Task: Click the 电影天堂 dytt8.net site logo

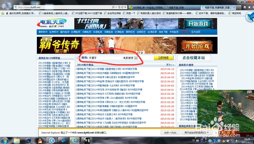Action: click(x=52, y=23)
